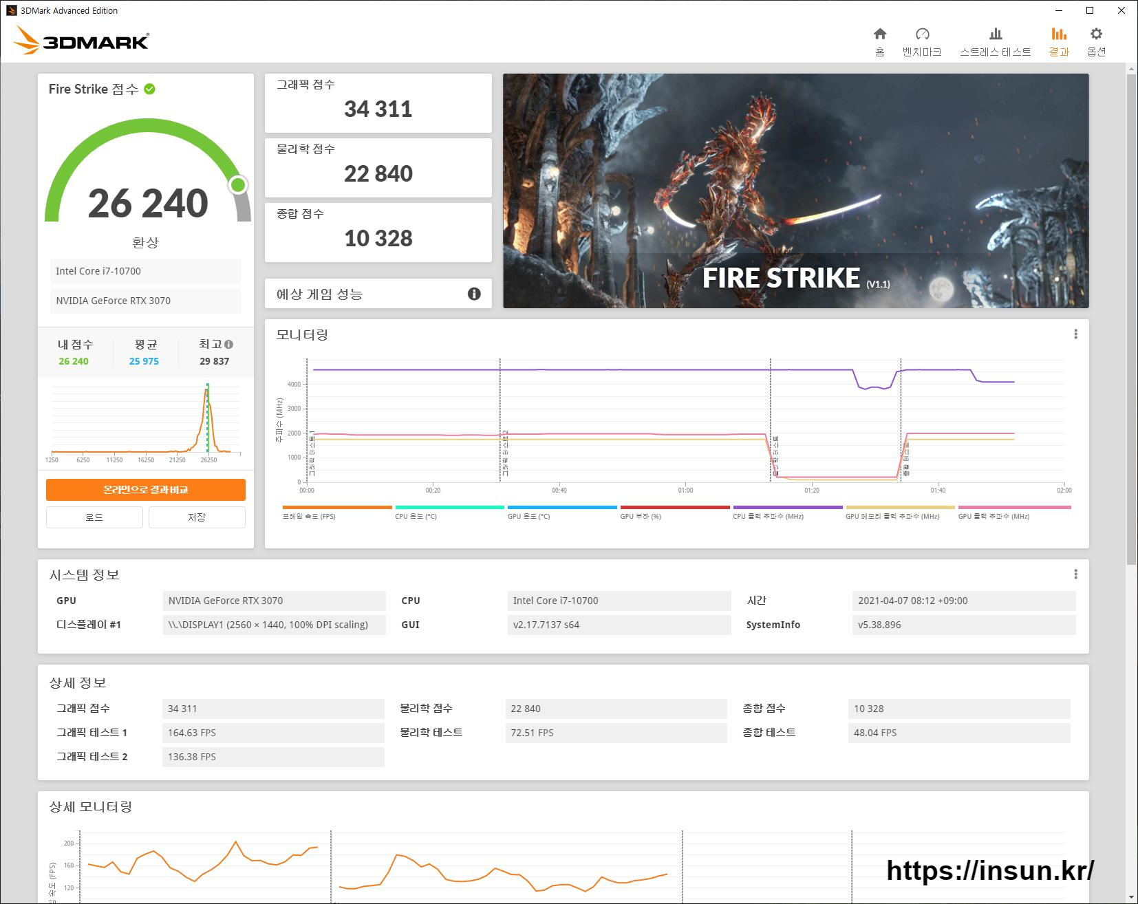The width and height of the screenshot is (1138, 904).
Task: Click the score distribution chart
Action: 146,424
